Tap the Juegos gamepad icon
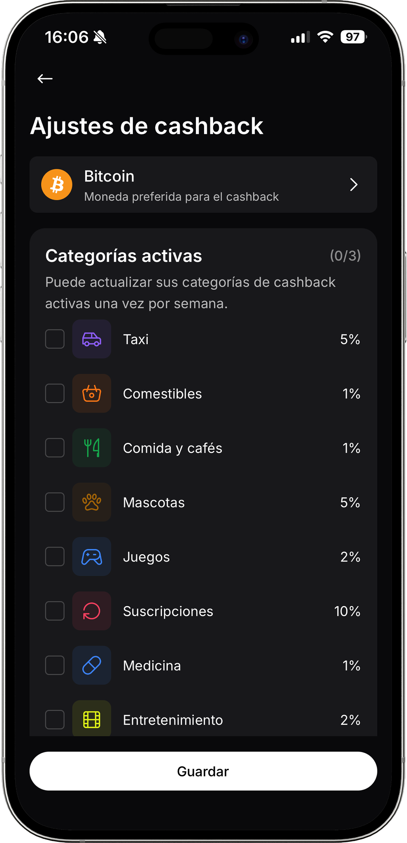Screen dimensions: 407x843 (92, 557)
